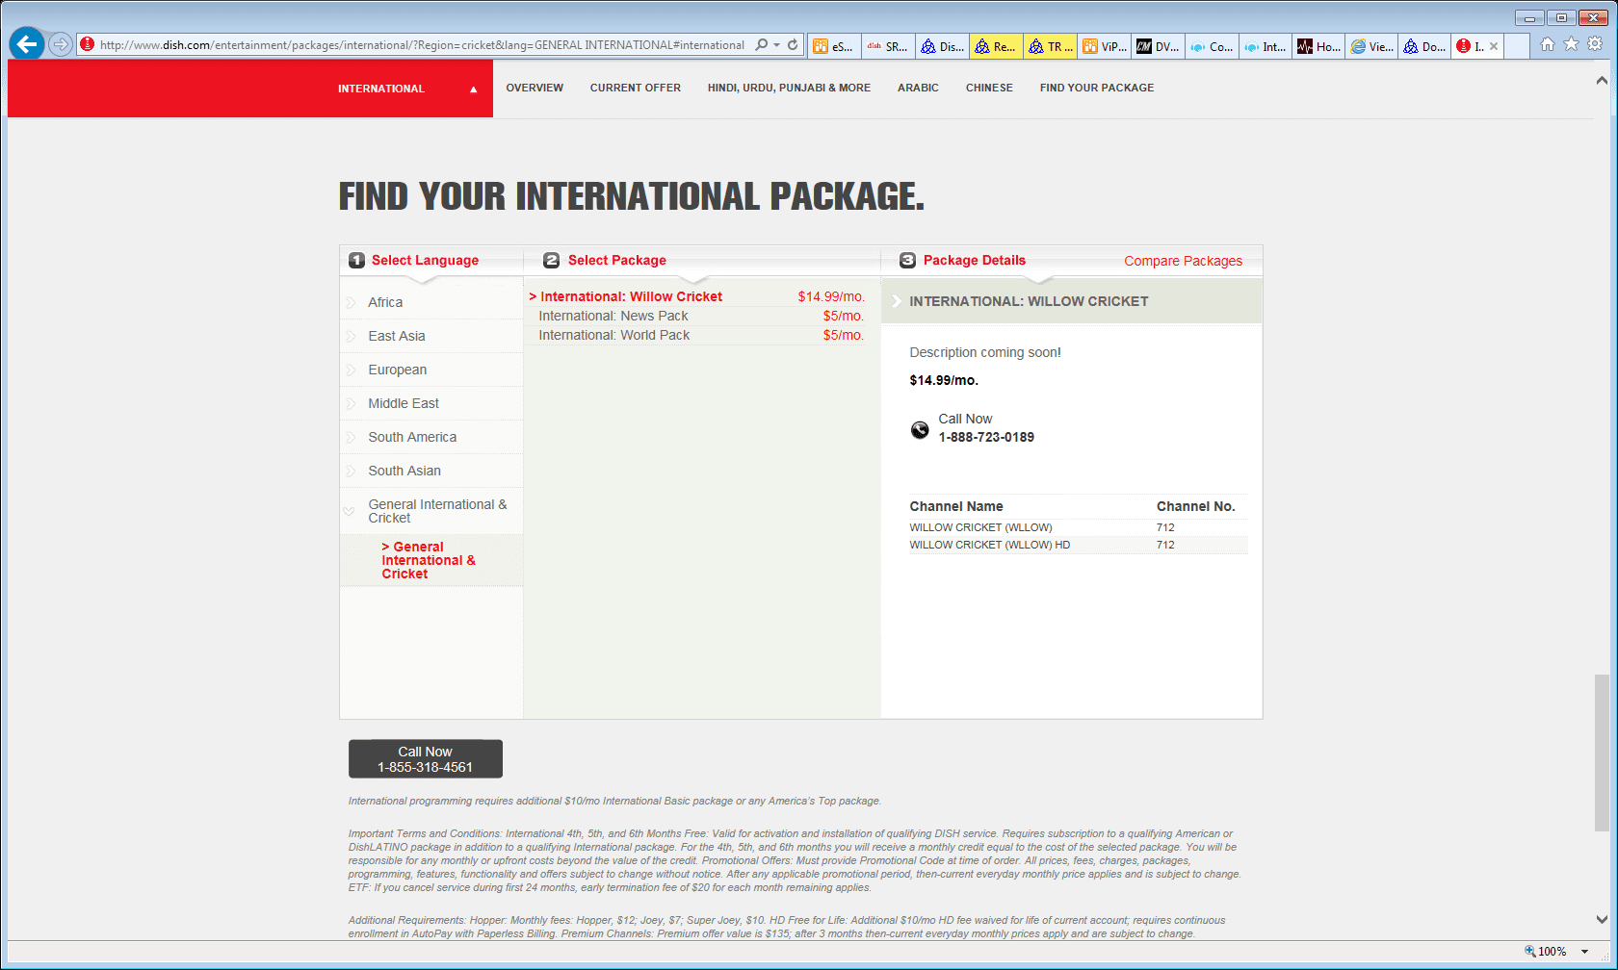Switch to the SR... dish tab
The image size is (1618, 970).
[x=888, y=46]
